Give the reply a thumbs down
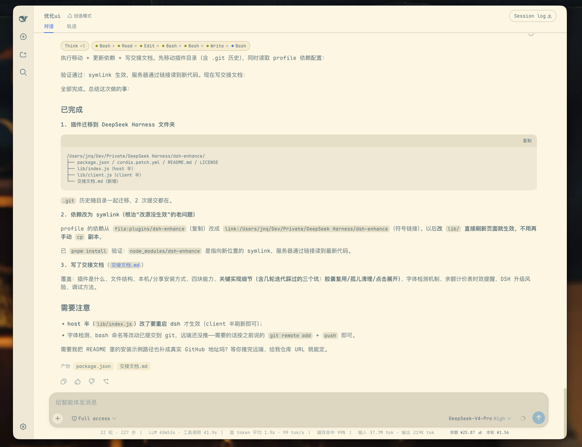Image resolution: width=582 pixels, height=447 pixels. (x=92, y=381)
